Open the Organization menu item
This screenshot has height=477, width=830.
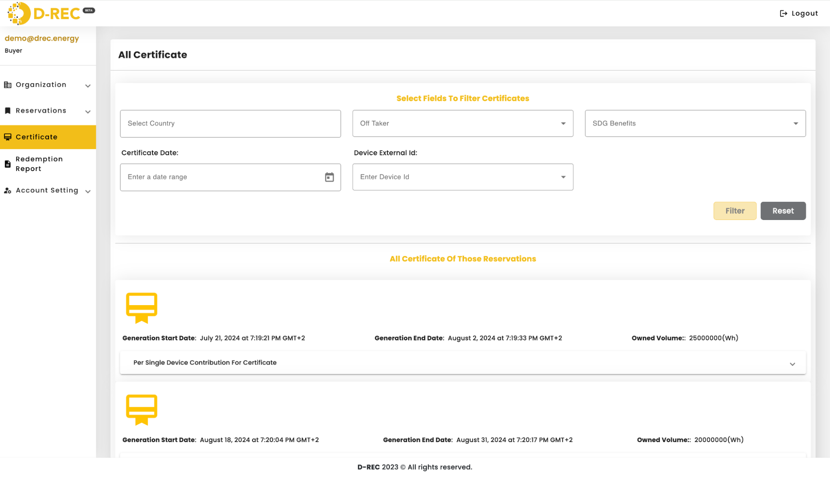48,85
